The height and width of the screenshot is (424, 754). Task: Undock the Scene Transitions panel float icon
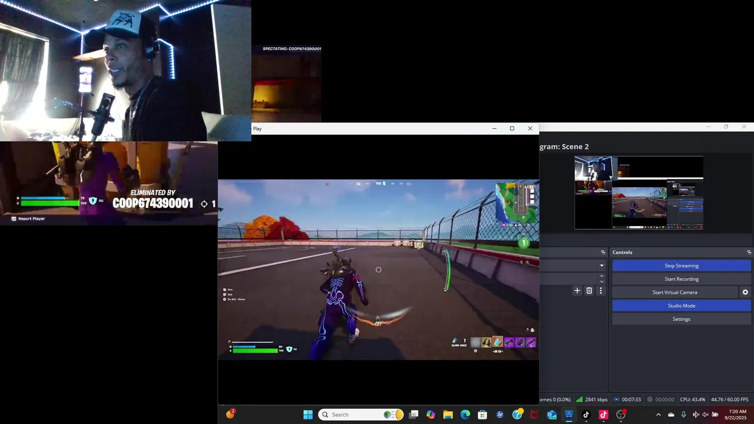click(603, 252)
